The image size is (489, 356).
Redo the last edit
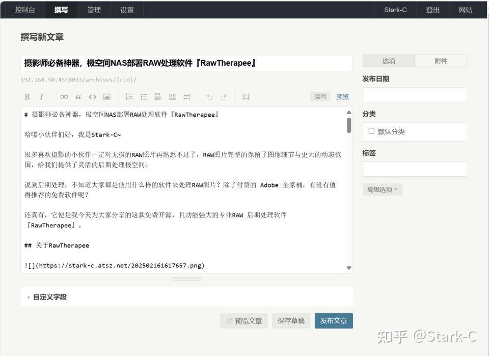pyautogui.click(x=224, y=97)
